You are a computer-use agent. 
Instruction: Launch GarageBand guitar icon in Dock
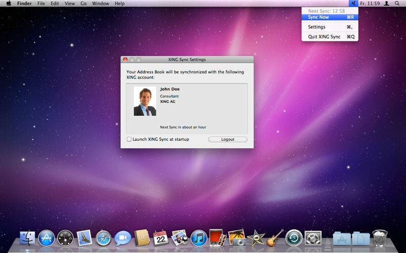(275, 237)
